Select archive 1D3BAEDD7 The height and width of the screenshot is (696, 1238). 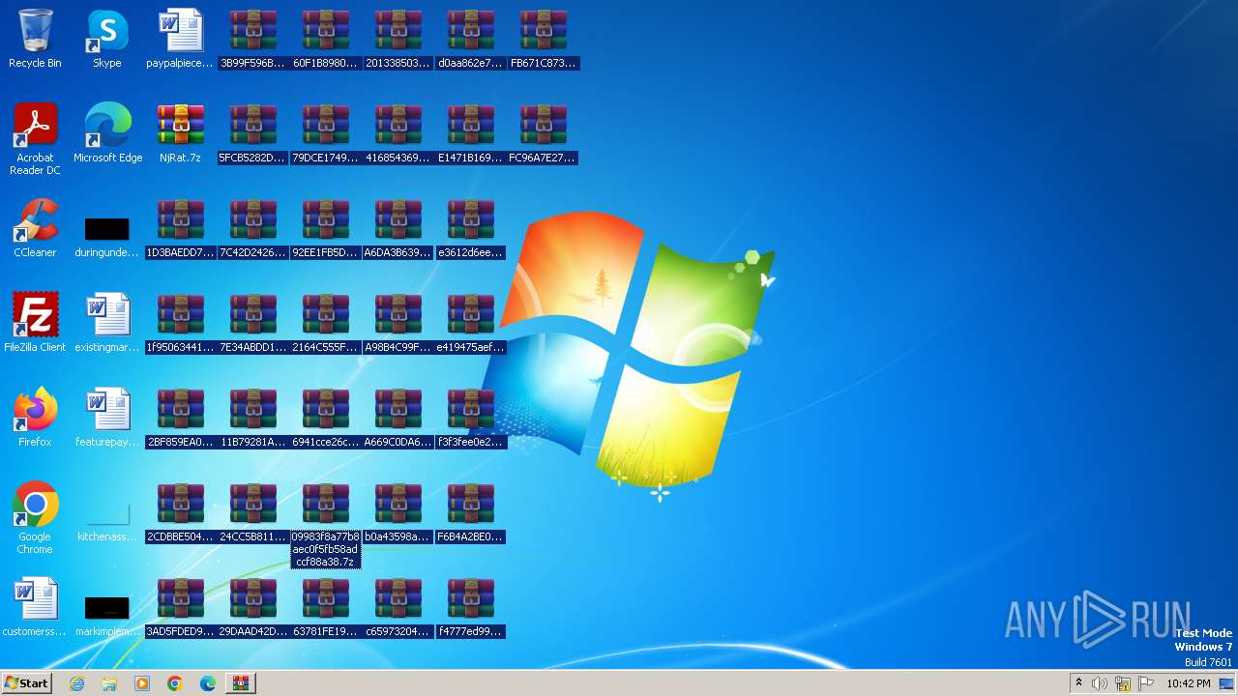(x=180, y=229)
